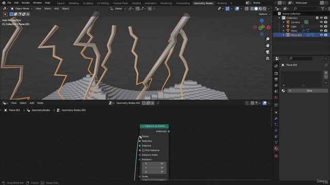The width and height of the screenshot is (330, 185).
Task: Click the pin icon beside Geometry Nodes.002
Action: (x=158, y=103)
